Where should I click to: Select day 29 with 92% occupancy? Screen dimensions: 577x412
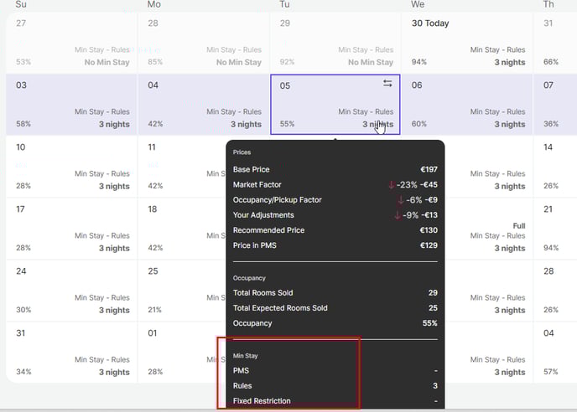(x=335, y=42)
